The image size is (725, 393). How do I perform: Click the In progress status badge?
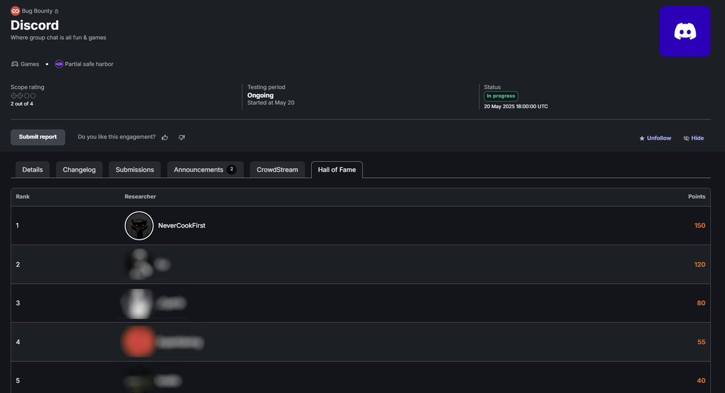(500, 94)
